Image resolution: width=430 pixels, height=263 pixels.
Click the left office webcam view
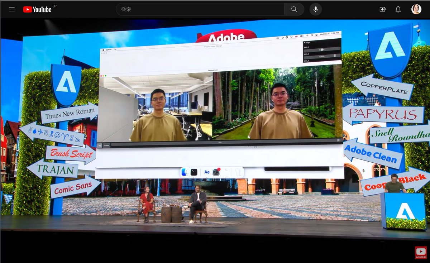(156, 107)
